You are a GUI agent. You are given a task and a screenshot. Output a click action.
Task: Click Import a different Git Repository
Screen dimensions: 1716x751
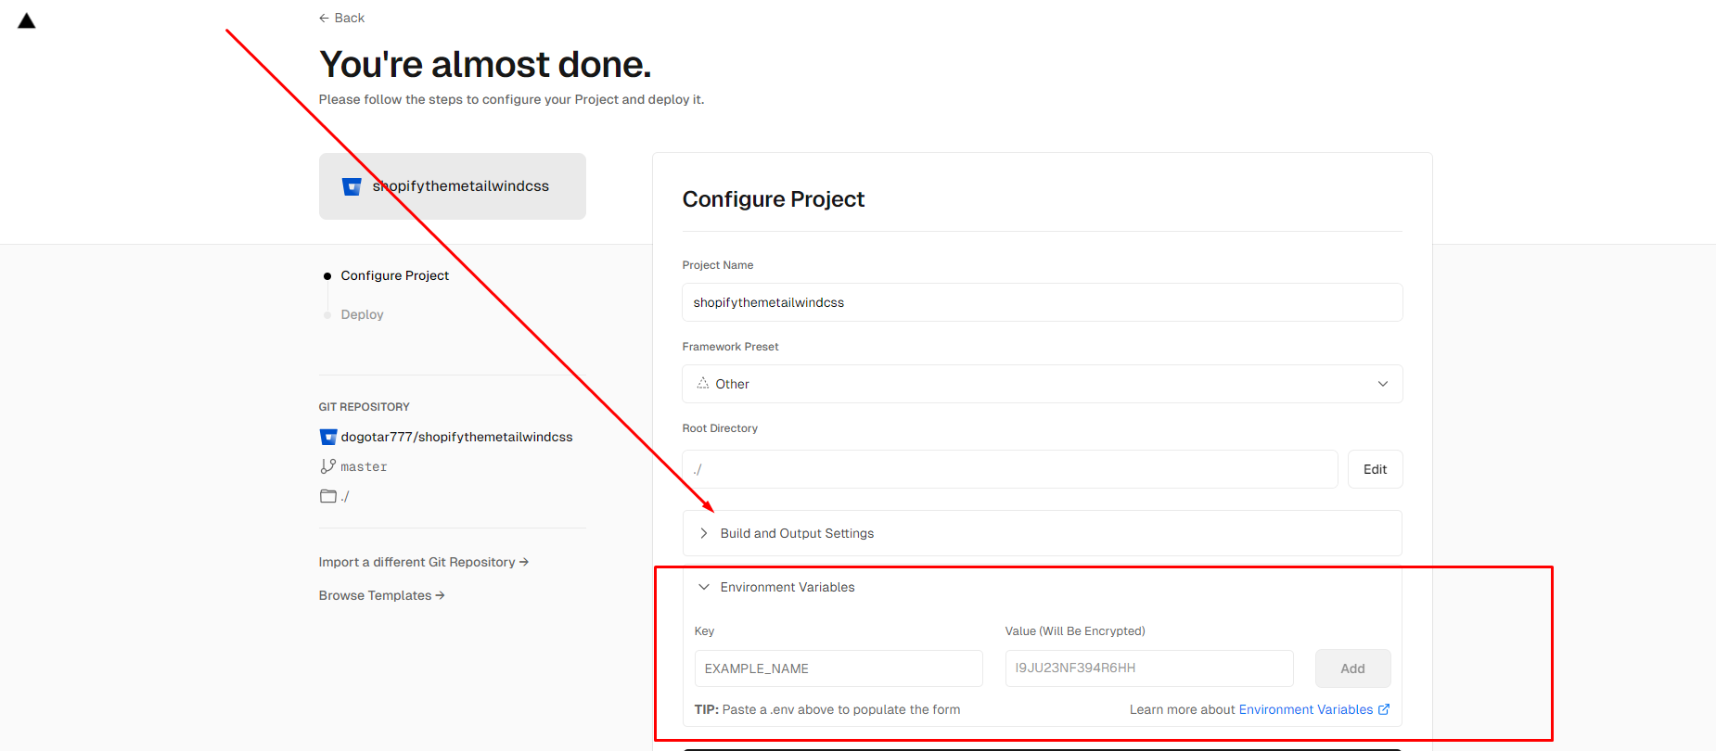tap(423, 562)
